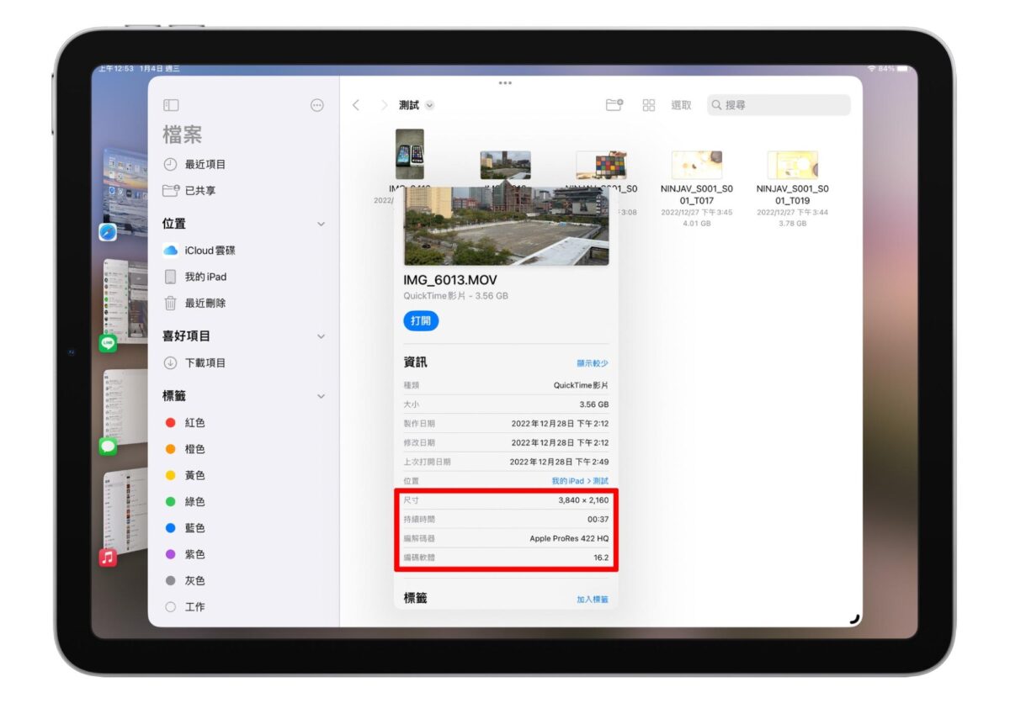
Task: Open the sidebar more options ellipsis
Action: (x=317, y=105)
